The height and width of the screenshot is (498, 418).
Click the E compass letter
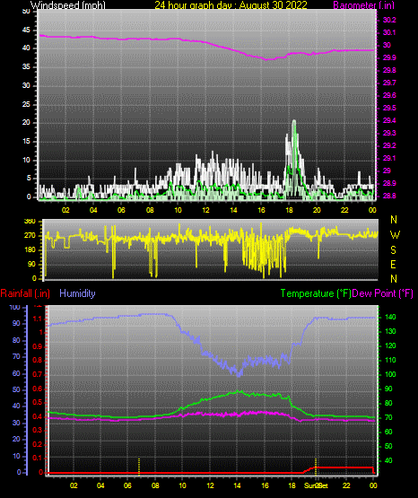[x=393, y=265]
